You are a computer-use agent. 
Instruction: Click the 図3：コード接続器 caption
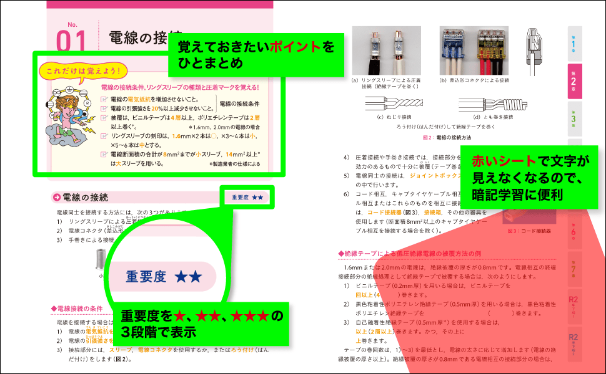point(529,231)
